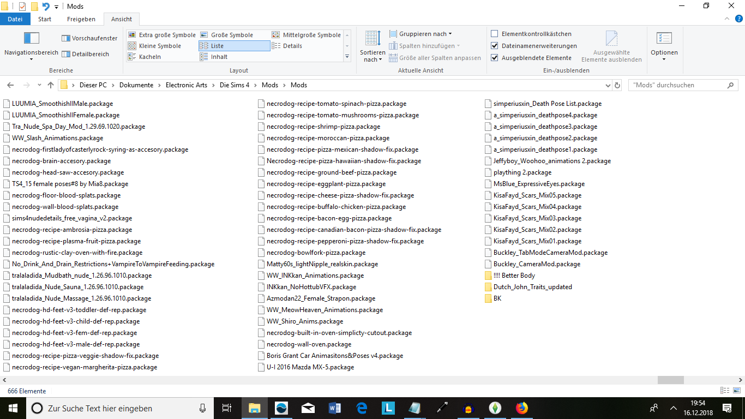The width and height of the screenshot is (745, 419).
Task: Click Dokumente breadcrumb
Action: click(136, 85)
